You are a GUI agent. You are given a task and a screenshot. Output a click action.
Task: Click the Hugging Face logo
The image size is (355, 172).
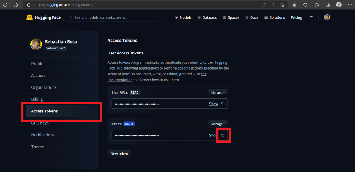pyautogui.click(x=43, y=17)
